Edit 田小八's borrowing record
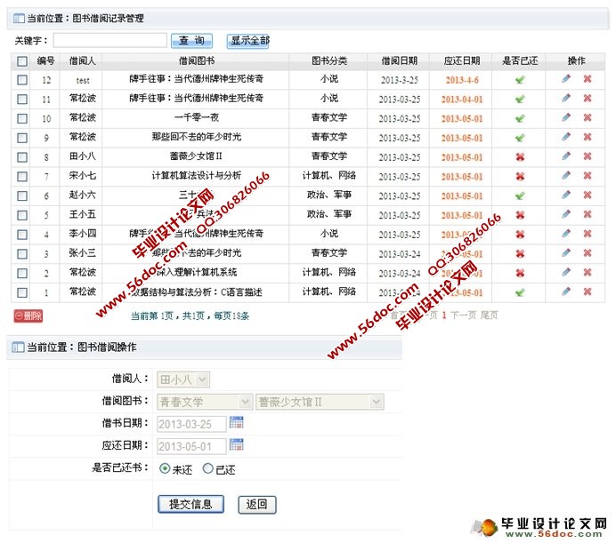The width and height of the screenshot is (616, 543). click(566, 156)
